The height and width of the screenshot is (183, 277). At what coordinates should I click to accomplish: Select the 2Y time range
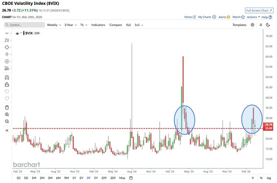pos(81,178)
